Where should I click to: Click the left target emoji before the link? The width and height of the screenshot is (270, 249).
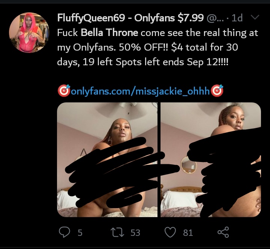click(x=64, y=91)
